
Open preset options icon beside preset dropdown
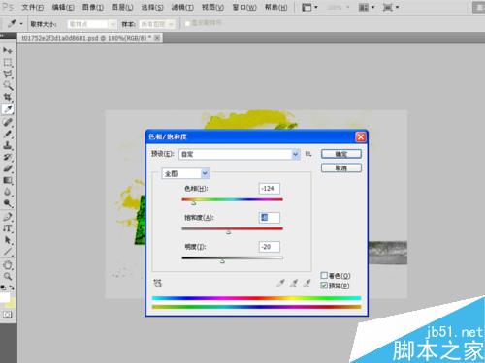tap(308, 154)
